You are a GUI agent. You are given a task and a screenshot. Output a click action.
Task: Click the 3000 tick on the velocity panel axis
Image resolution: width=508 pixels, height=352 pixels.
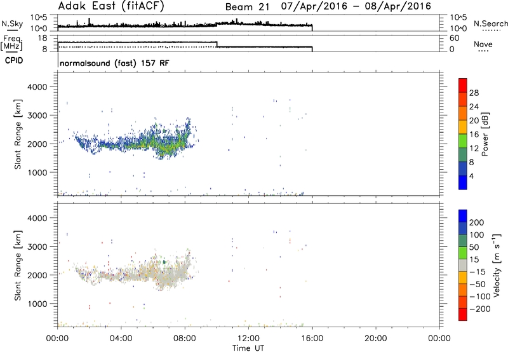point(37,247)
